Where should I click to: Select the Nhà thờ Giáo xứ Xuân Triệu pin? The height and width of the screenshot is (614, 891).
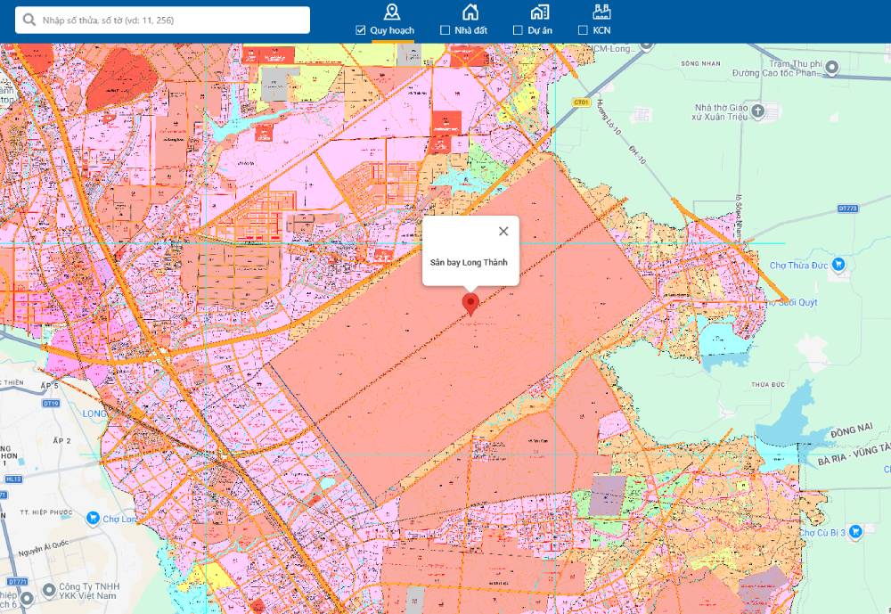[x=757, y=111]
